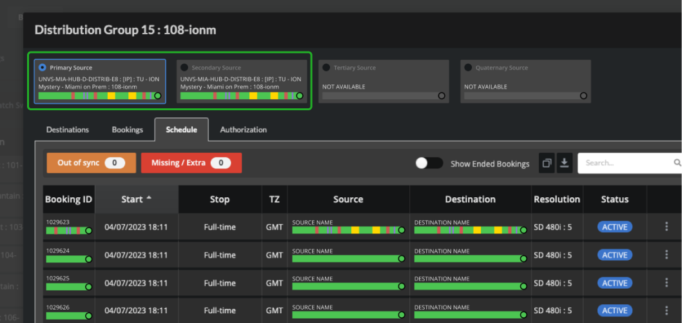Toggle the Show Ended Bookings switch
This screenshot has width=682, height=323.
tap(429, 163)
